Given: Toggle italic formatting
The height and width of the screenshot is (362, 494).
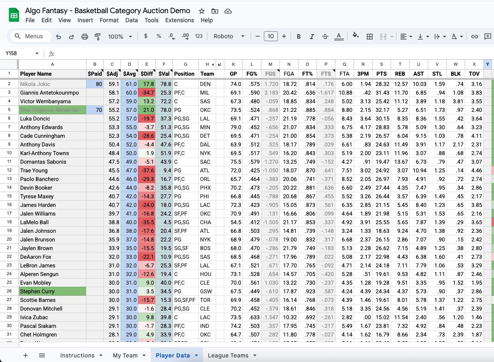Looking at the screenshot, I should tap(312, 37).
